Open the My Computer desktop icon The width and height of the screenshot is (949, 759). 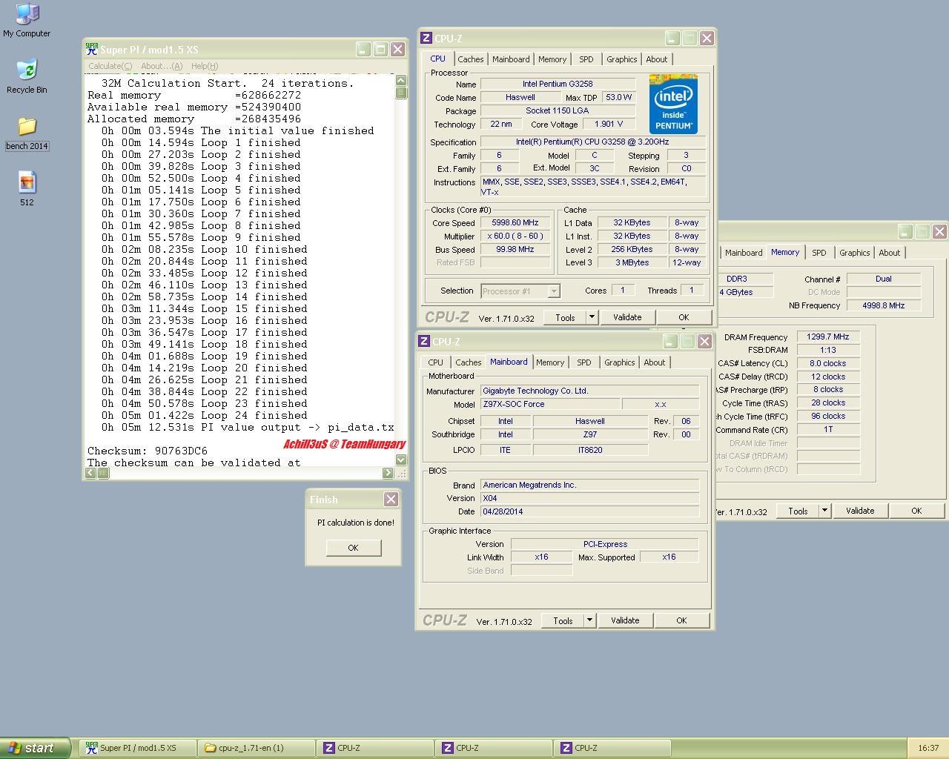27,16
